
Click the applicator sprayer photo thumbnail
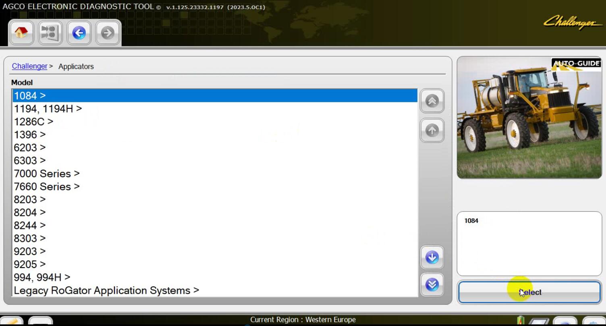(x=529, y=117)
